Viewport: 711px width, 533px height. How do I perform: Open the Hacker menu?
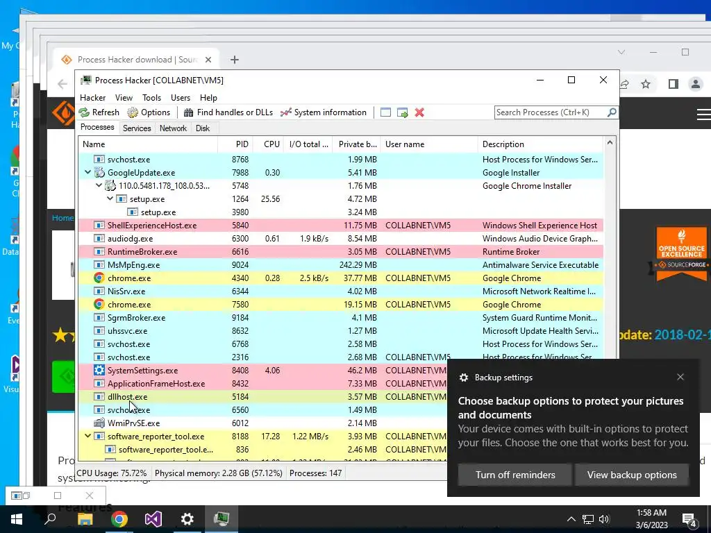(x=92, y=98)
